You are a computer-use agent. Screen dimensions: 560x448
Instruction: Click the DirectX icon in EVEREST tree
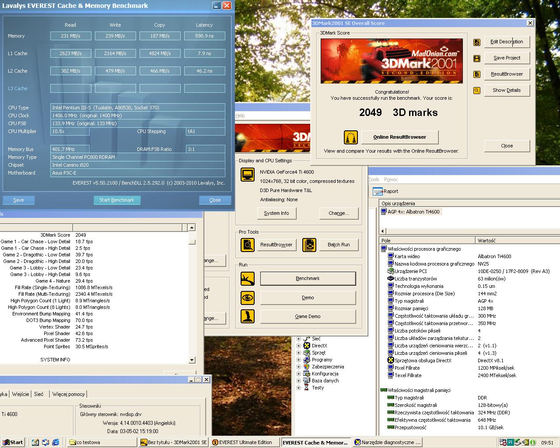(307, 346)
